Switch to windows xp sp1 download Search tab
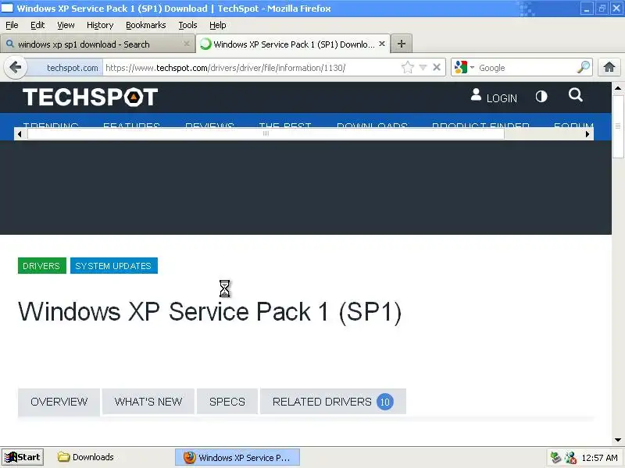This screenshot has height=468, width=625. coord(97,44)
